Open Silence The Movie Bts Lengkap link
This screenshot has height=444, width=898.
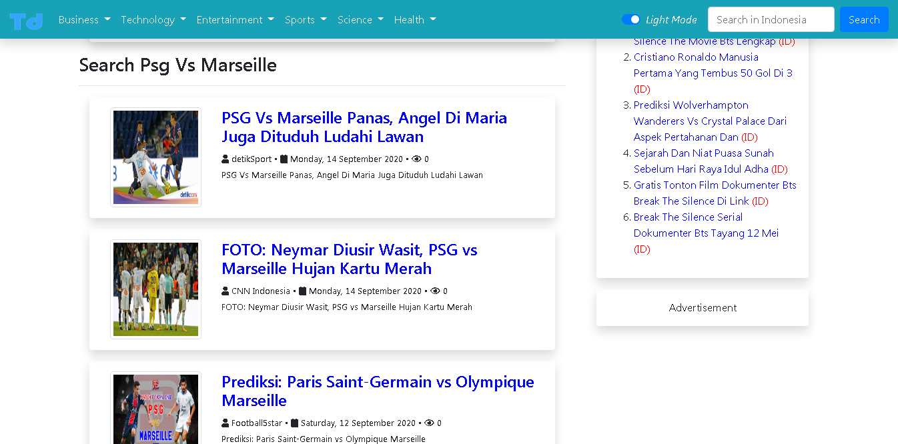pyautogui.click(x=705, y=41)
